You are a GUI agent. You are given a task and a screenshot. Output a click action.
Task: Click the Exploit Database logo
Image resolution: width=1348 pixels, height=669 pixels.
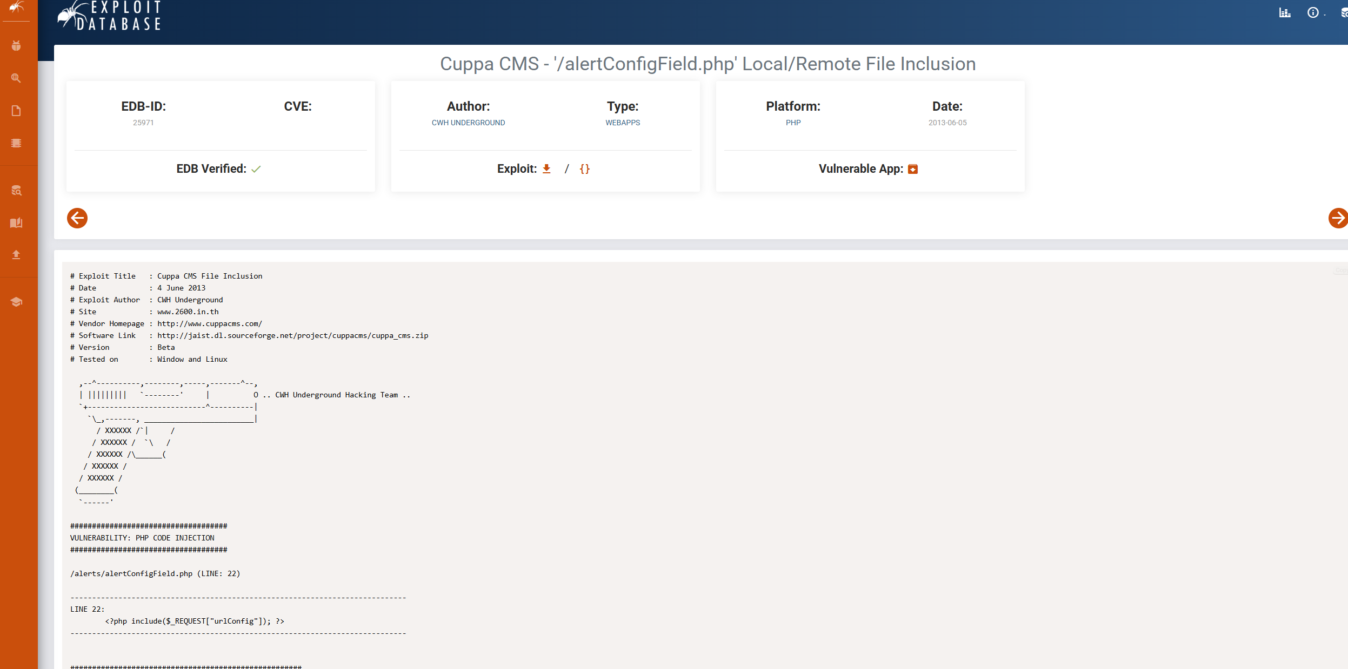(111, 16)
